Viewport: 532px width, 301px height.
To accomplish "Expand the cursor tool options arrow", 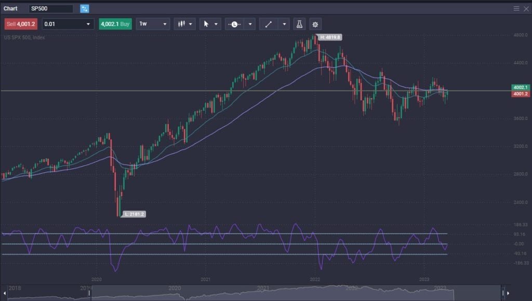I will tap(216, 23).
